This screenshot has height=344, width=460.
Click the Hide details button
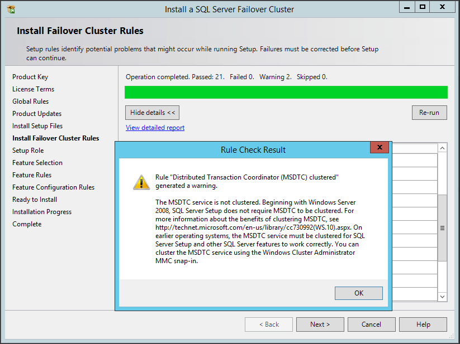click(x=152, y=113)
